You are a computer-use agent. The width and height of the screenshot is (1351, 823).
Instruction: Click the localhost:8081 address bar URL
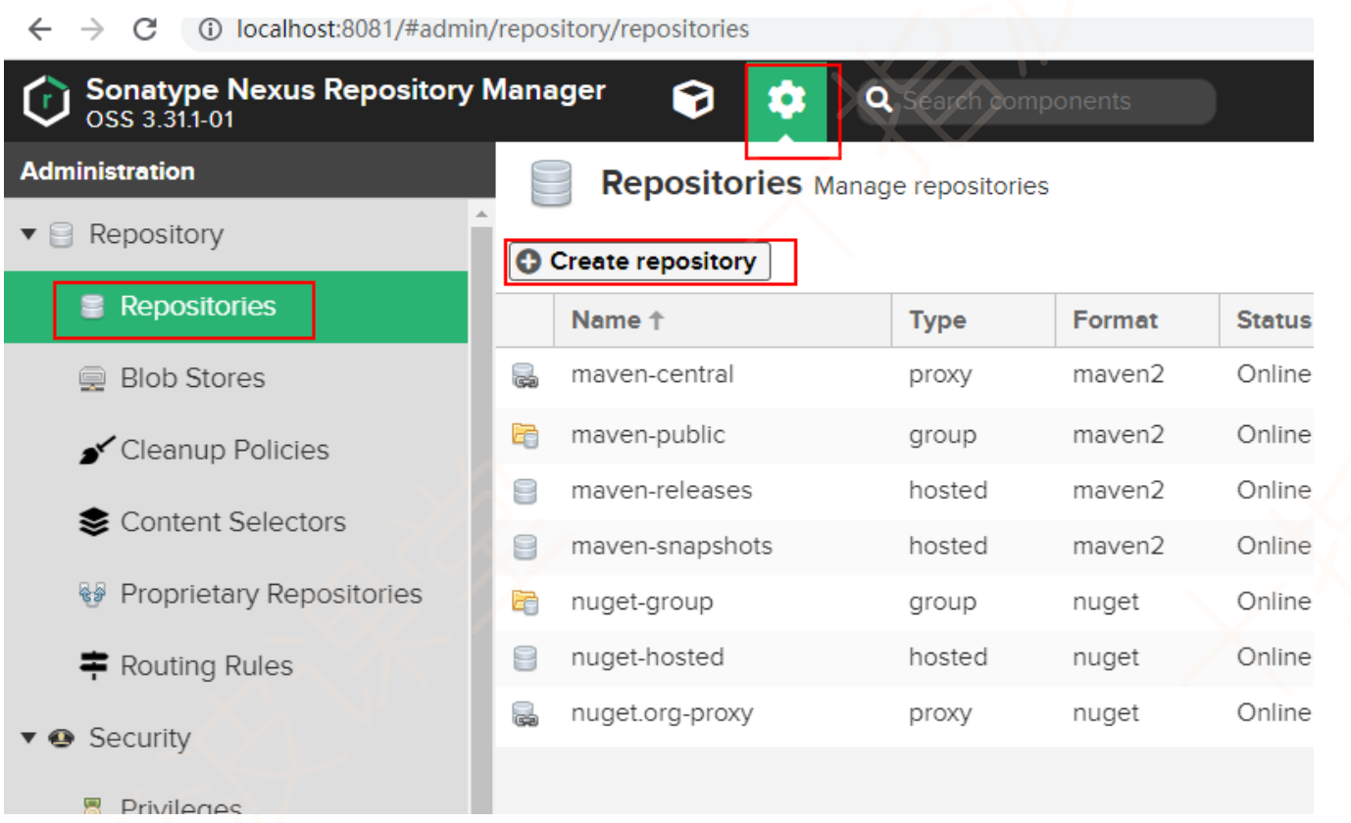(x=492, y=29)
